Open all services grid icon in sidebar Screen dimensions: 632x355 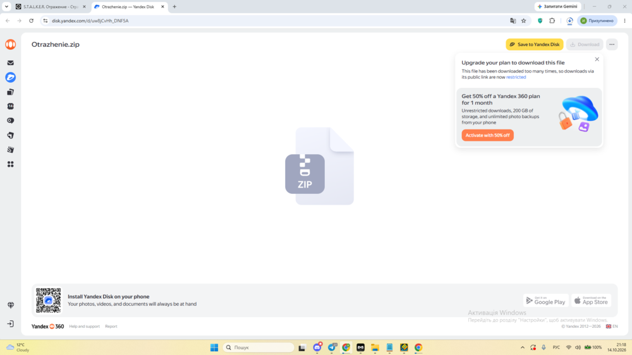pos(11,164)
